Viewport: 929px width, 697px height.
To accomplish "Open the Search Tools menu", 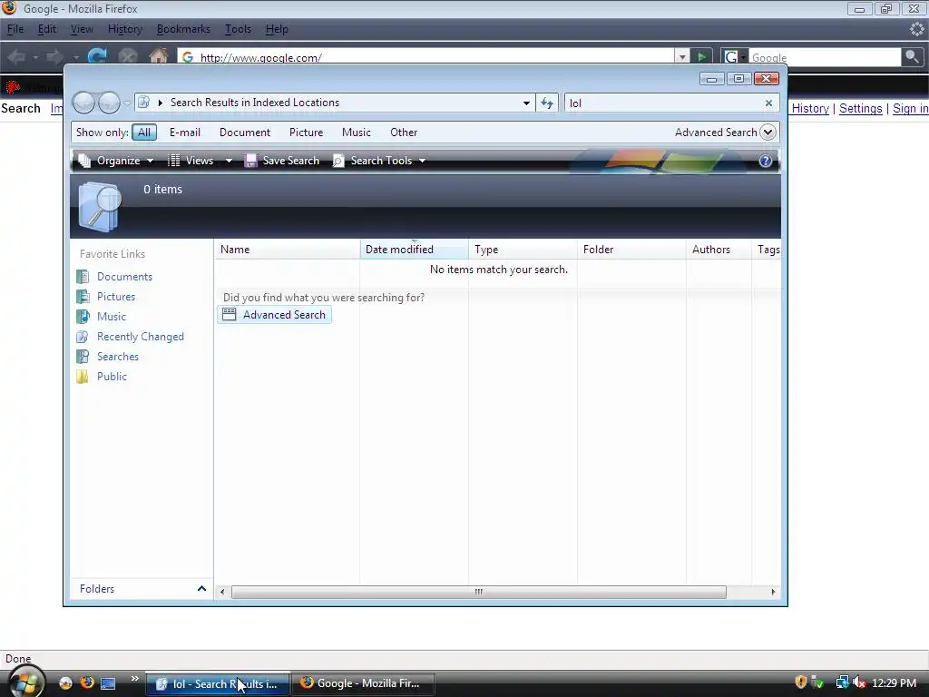I will [379, 161].
